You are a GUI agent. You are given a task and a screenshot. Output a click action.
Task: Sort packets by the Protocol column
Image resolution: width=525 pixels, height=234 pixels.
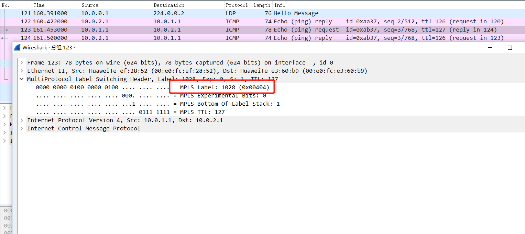click(237, 5)
